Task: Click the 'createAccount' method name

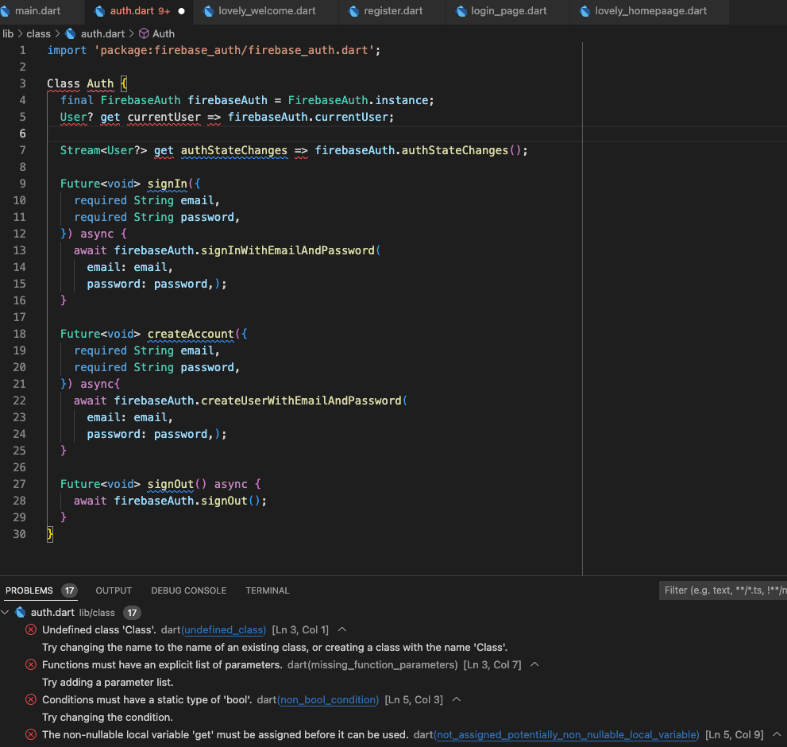Action: [x=191, y=334]
